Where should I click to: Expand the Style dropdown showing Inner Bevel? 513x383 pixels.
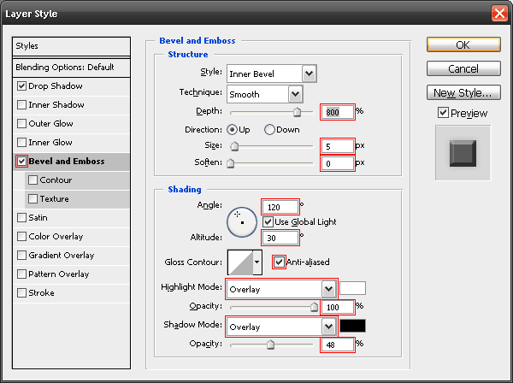309,74
